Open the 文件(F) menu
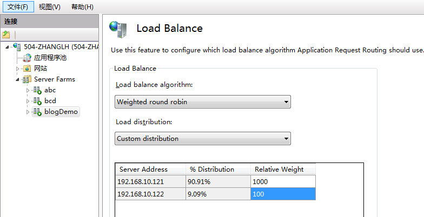The height and width of the screenshot is (217, 424). coord(17,6)
